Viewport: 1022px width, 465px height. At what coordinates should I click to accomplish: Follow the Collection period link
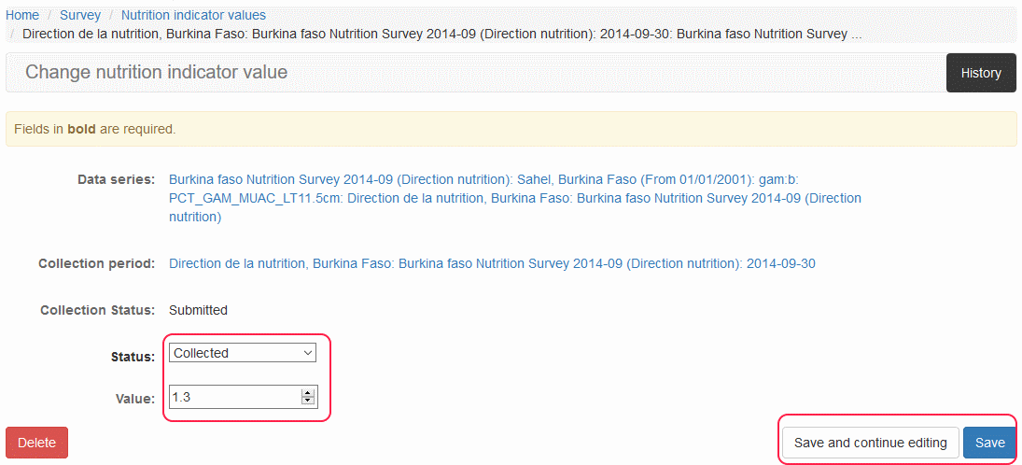pyautogui.click(x=492, y=263)
